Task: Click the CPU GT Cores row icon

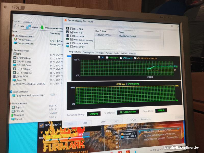Action: point(15,65)
